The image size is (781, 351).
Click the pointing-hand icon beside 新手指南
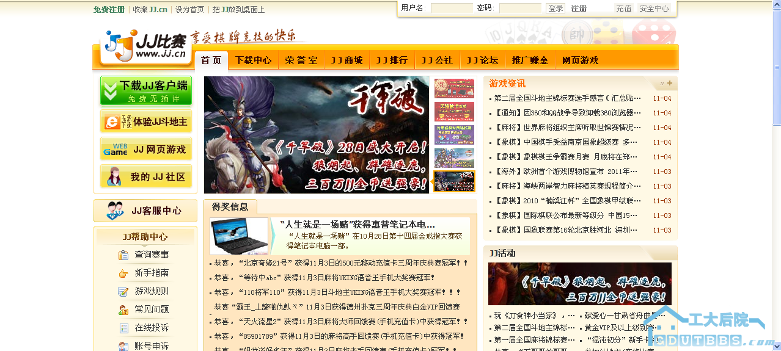123,273
